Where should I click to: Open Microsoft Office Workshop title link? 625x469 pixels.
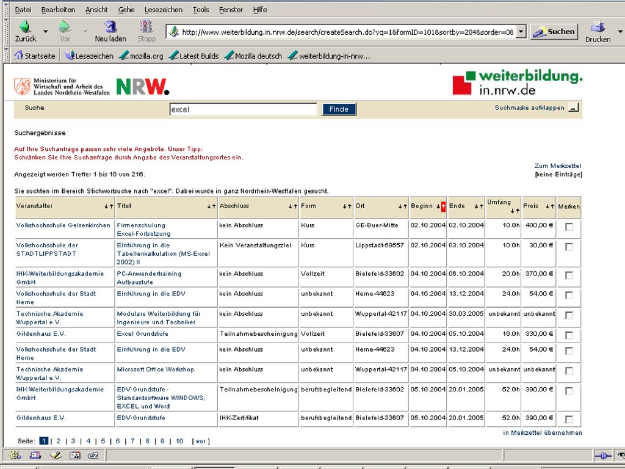(x=156, y=369)
